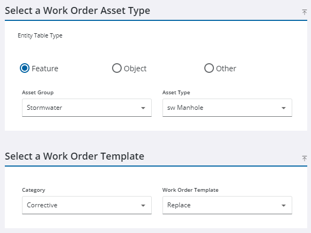Click the Replace template value

tap(179, 205)
